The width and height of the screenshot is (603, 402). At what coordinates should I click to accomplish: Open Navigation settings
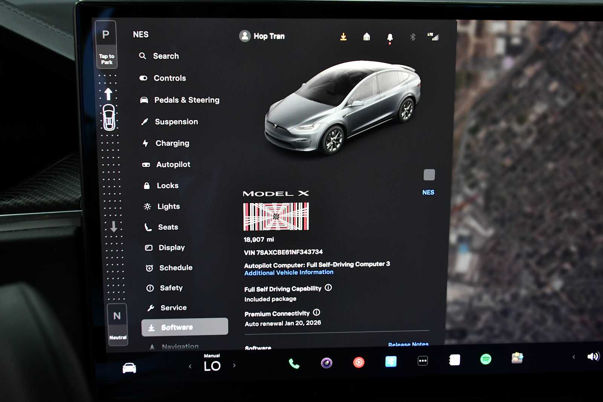click(x=174, y=347)
